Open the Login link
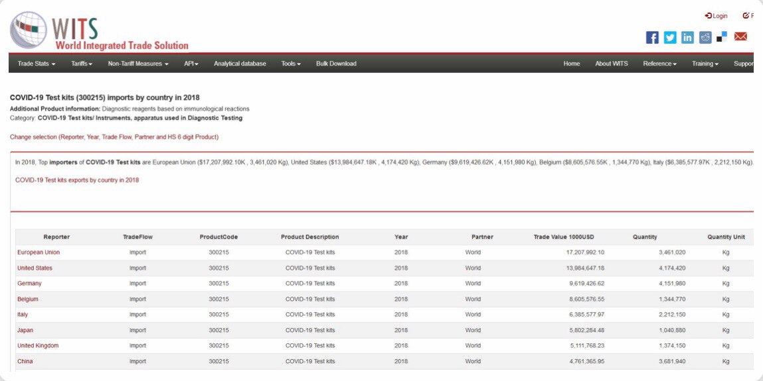Image resolution: width=763 pixels, height=381 pixels. click(x=717, y=16)
